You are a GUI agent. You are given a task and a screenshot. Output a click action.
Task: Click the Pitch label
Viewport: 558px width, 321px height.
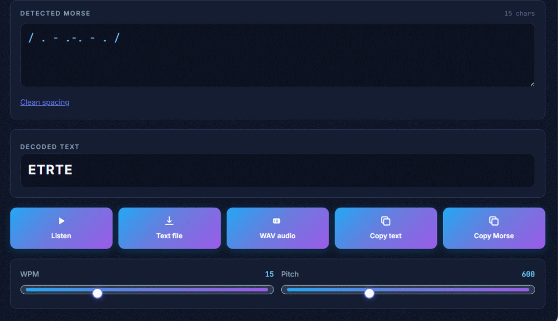290,274
